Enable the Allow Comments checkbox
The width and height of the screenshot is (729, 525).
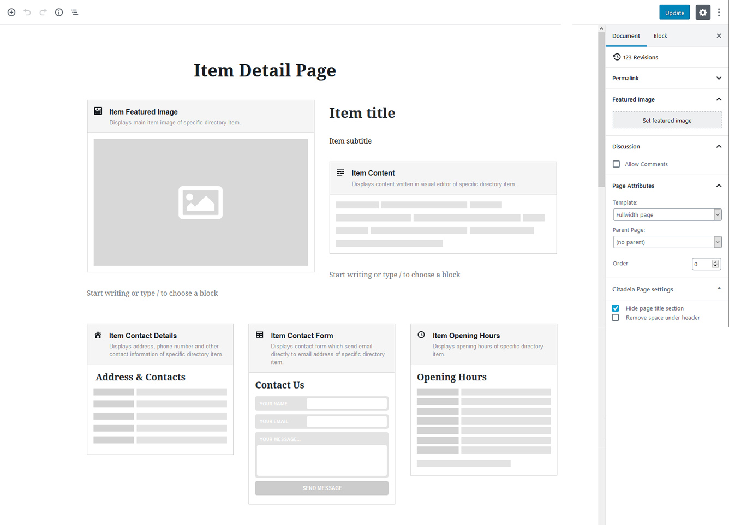coord(616,164)
